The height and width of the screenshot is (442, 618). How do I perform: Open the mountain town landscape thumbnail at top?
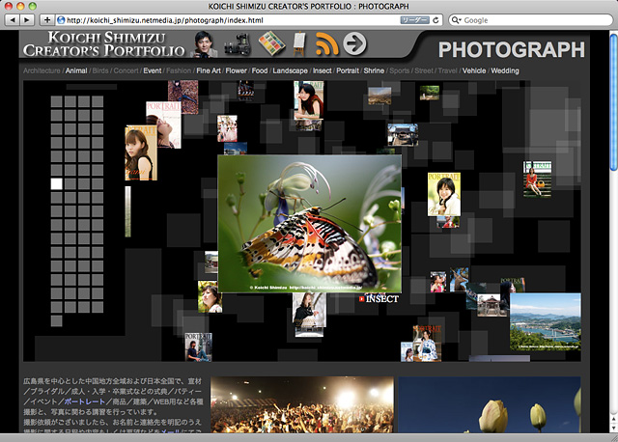(x=379, y=97)
